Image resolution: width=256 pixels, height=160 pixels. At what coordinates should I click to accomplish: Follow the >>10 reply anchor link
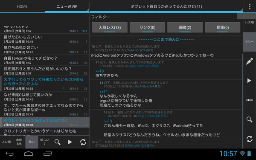click(99, 71)
